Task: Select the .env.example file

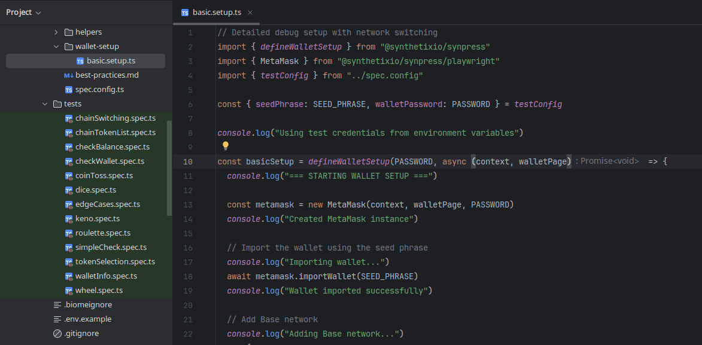Action: click(x=88, y=319)
